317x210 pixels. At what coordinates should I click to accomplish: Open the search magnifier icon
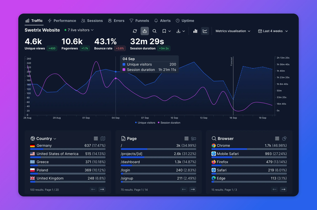click(x=154, y=31)
